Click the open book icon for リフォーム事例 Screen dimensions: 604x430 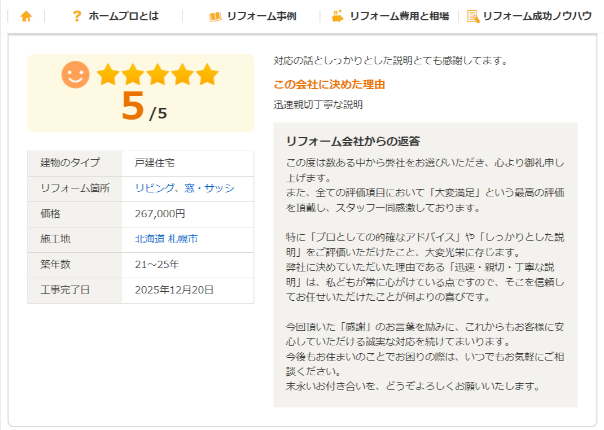click(215, 16)
